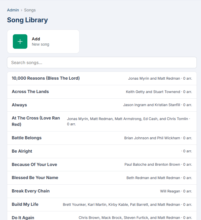Image resolution: width=201 pixels, height=220 pixels.
Task: Open the Admin breadcrumb link
Action: coord(13,10)
